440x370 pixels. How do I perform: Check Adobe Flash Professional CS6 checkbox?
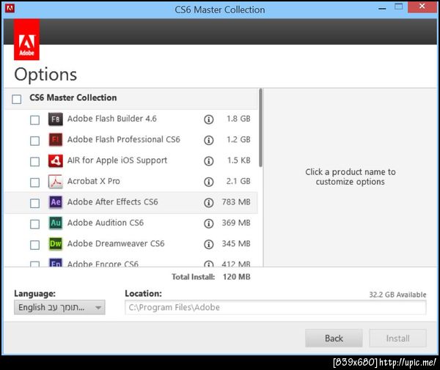[x=34, y=141]
